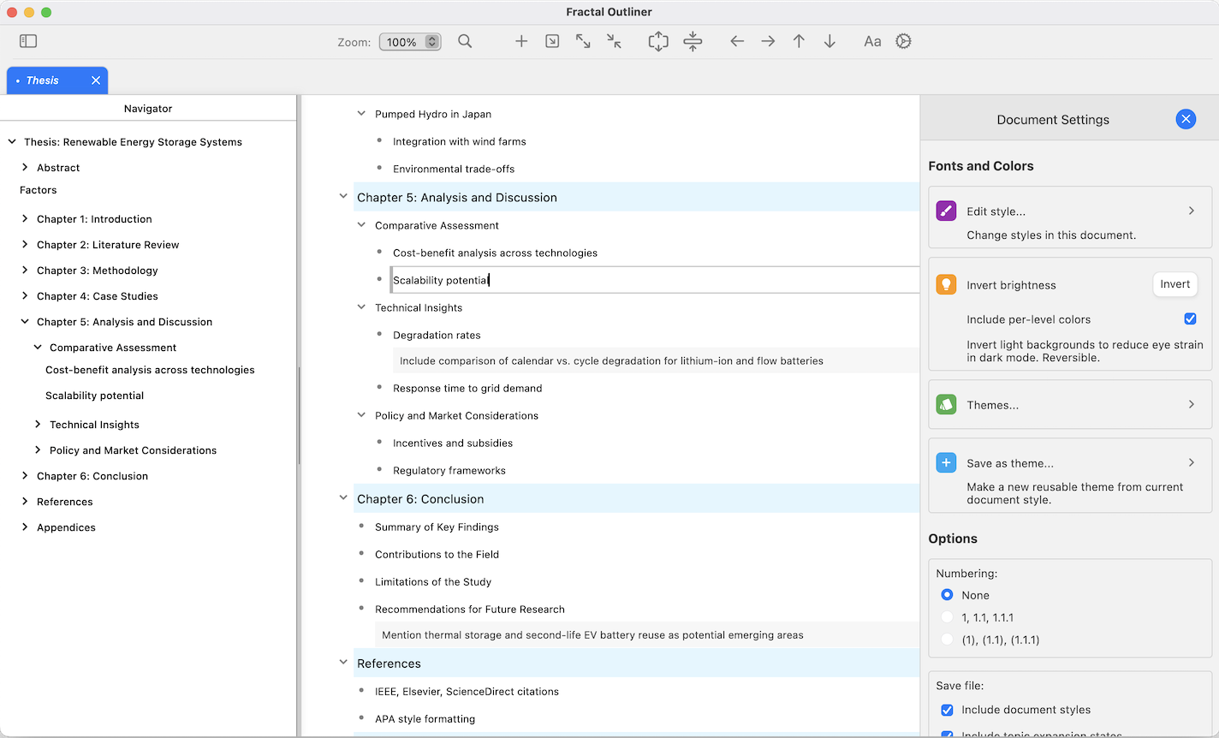Open document settings with the gear toolbar icon
Screen dimensions: 1219x738
[903, 41]
